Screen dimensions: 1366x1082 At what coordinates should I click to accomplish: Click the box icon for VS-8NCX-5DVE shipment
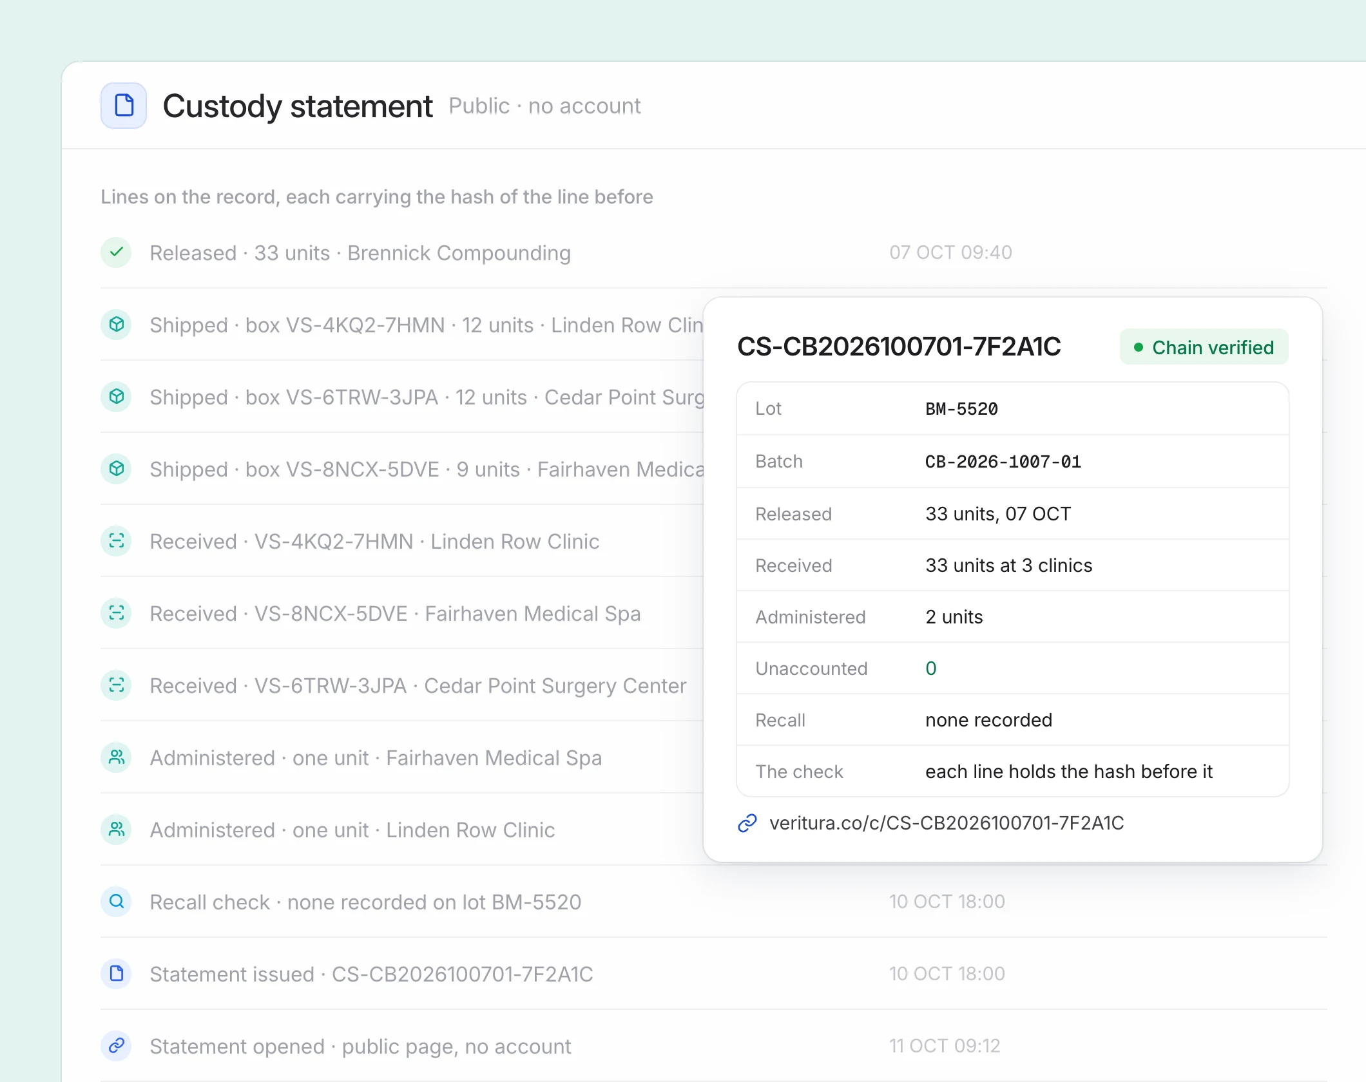(117, 469)
